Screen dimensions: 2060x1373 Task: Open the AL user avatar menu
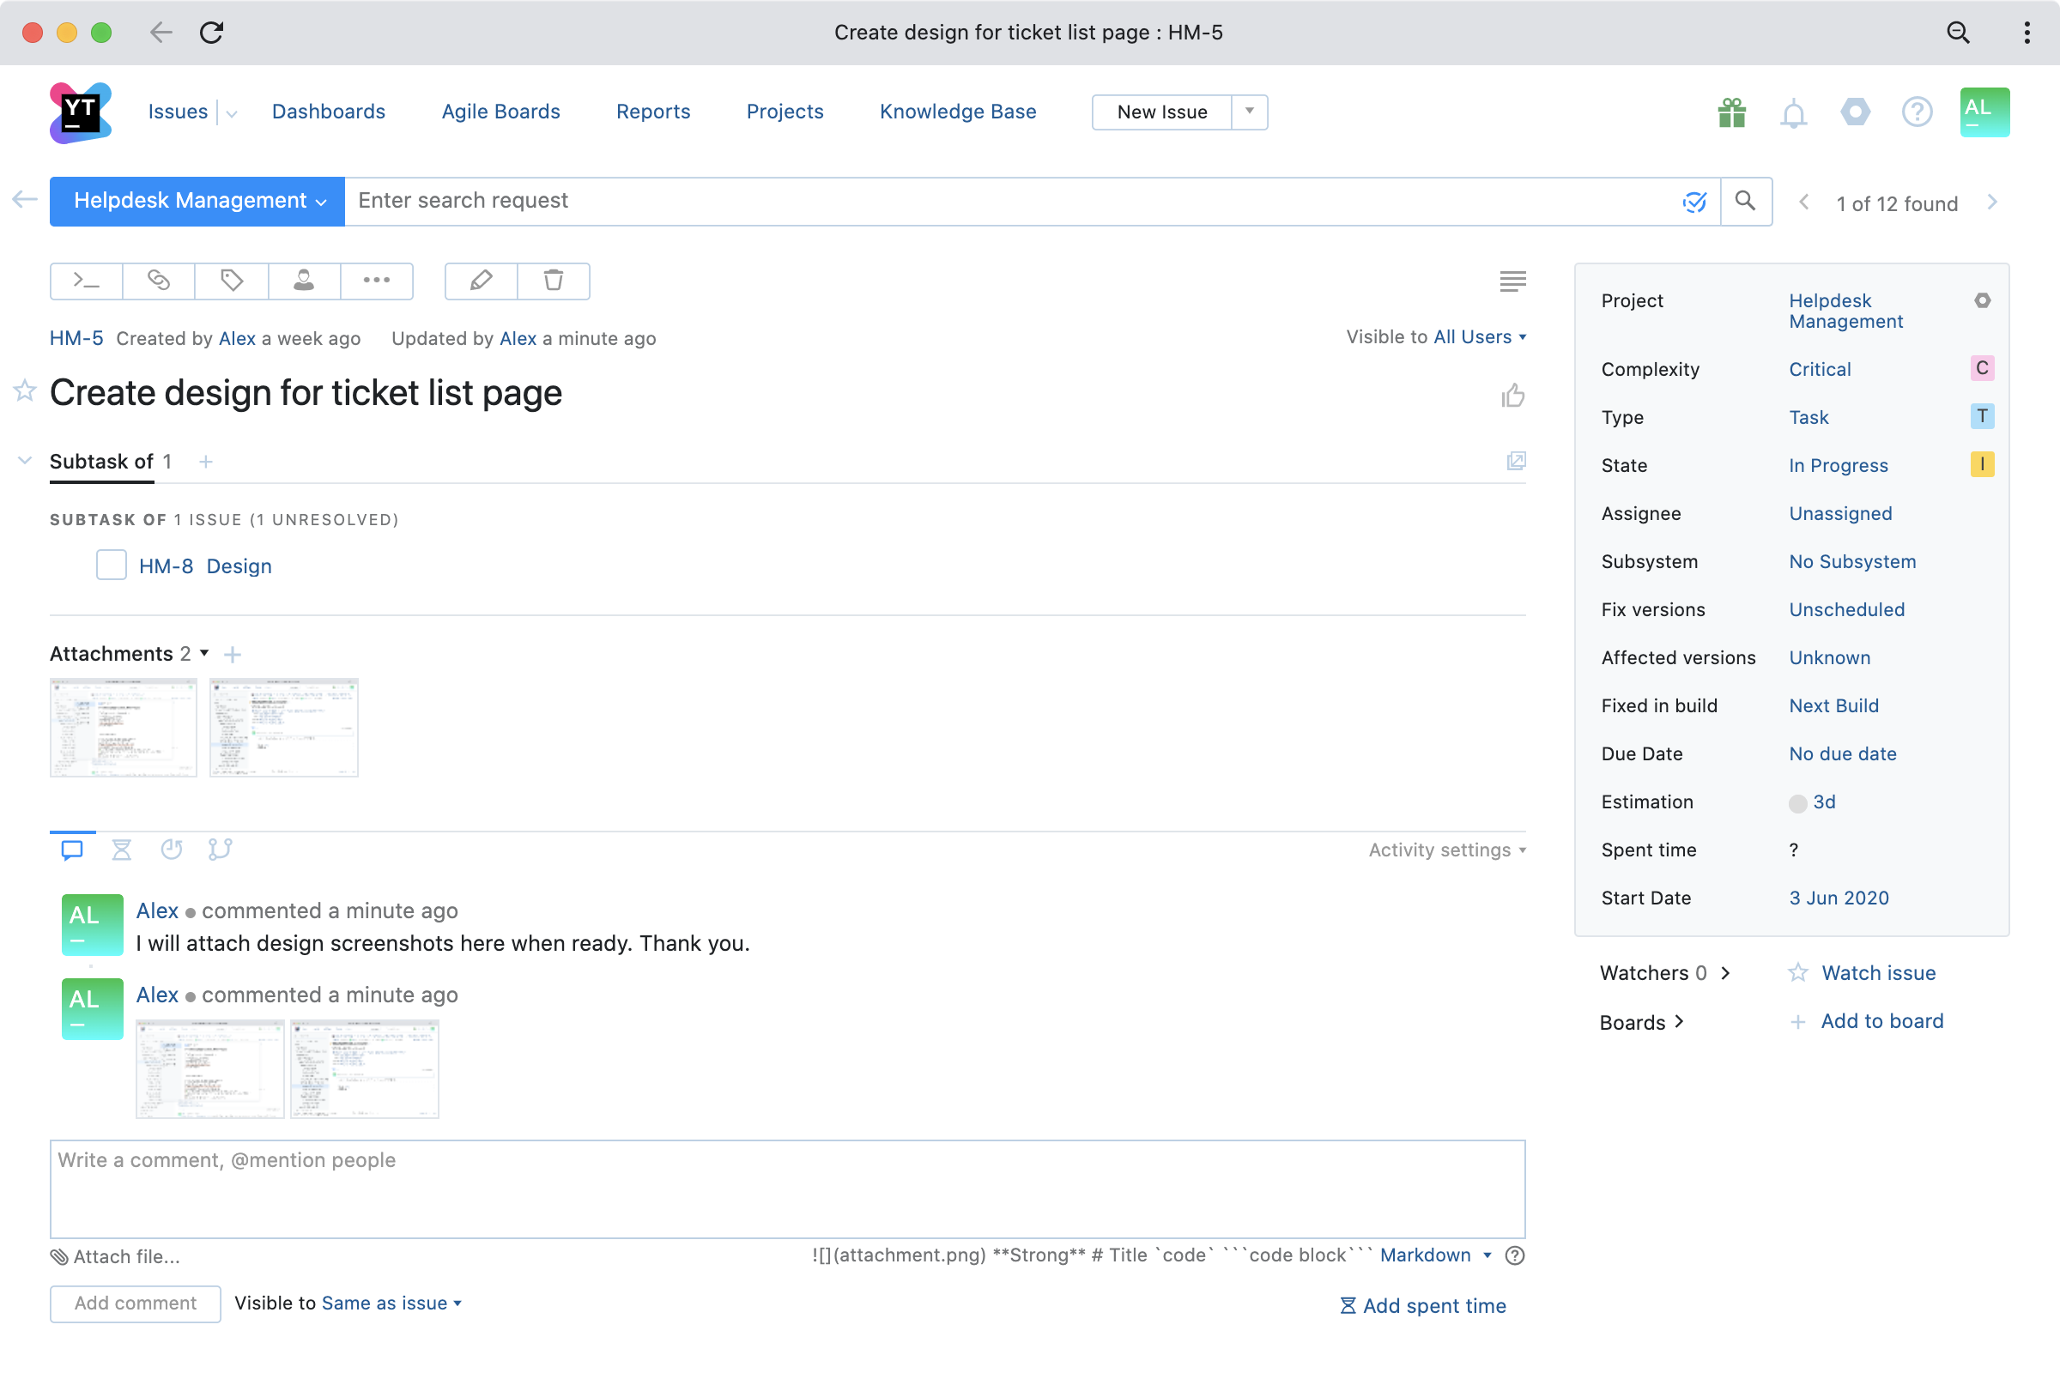(x=1984, y=112)
